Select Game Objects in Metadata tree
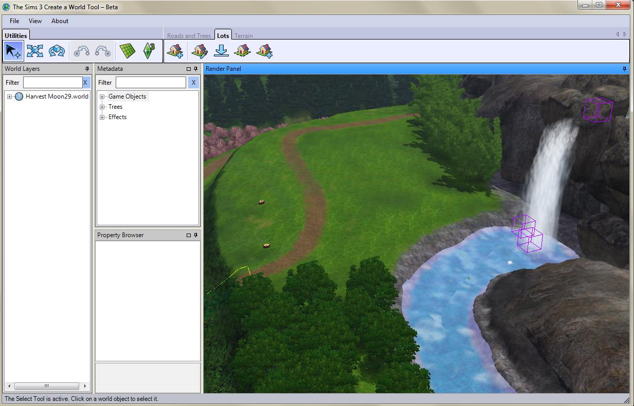This screenshot has height=406, width=634. click(127, 96)
